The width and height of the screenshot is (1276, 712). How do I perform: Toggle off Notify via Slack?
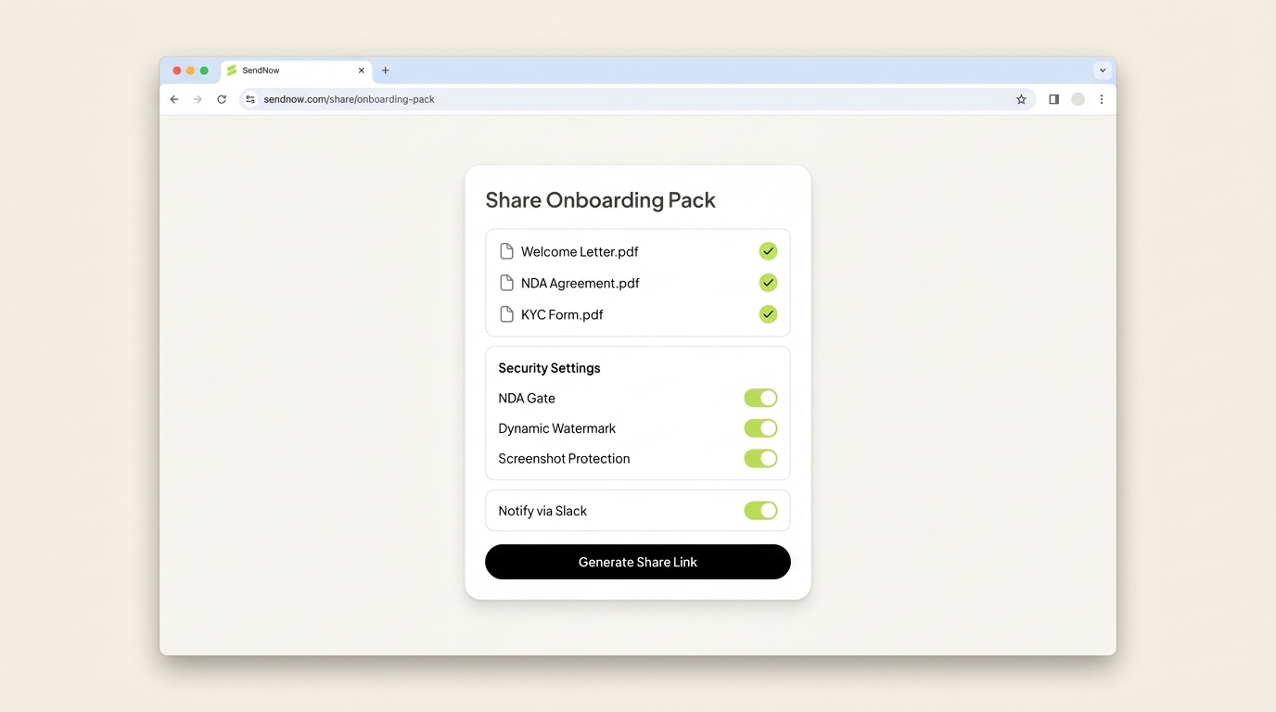coord(760,511)
